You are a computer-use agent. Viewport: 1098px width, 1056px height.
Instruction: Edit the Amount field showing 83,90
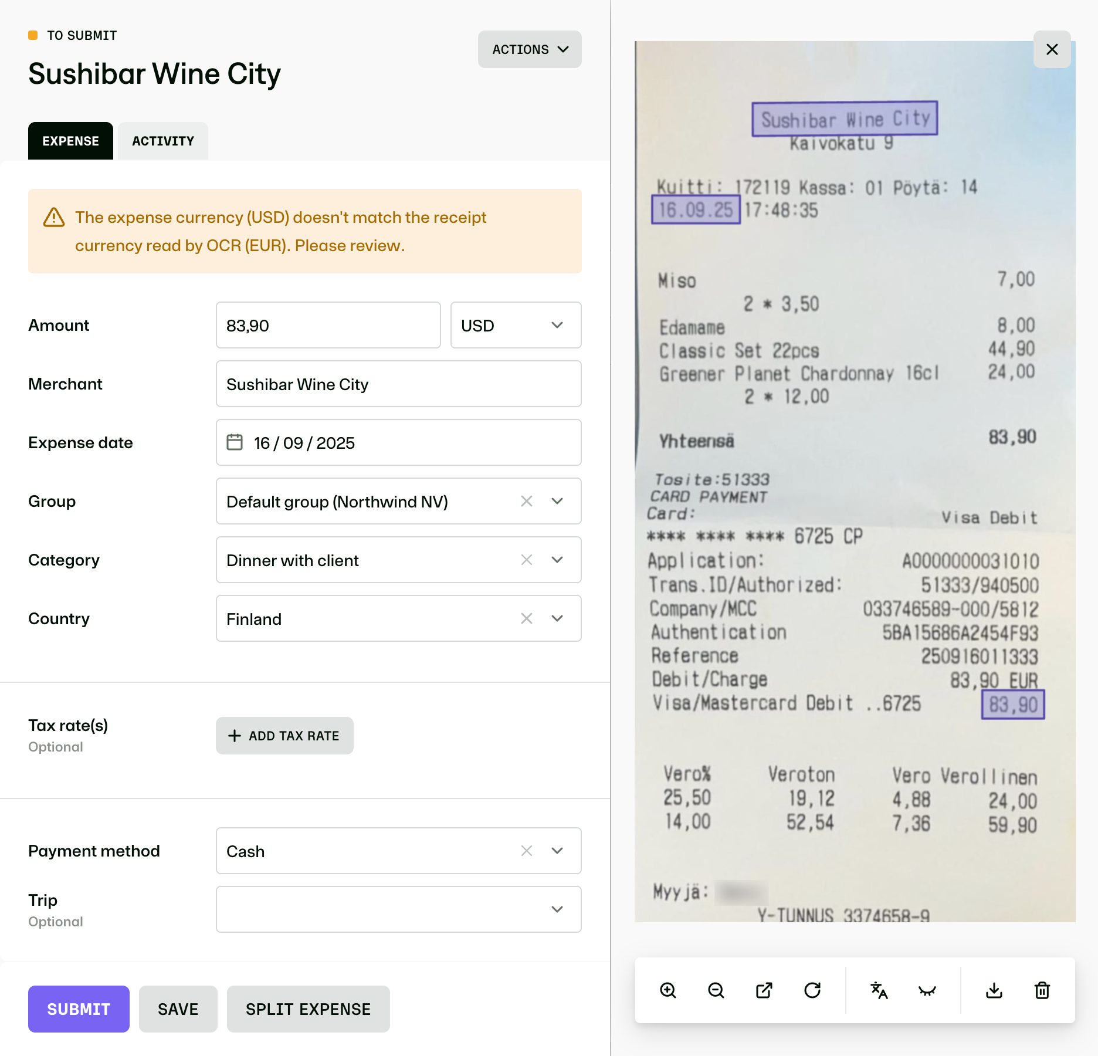328,325
